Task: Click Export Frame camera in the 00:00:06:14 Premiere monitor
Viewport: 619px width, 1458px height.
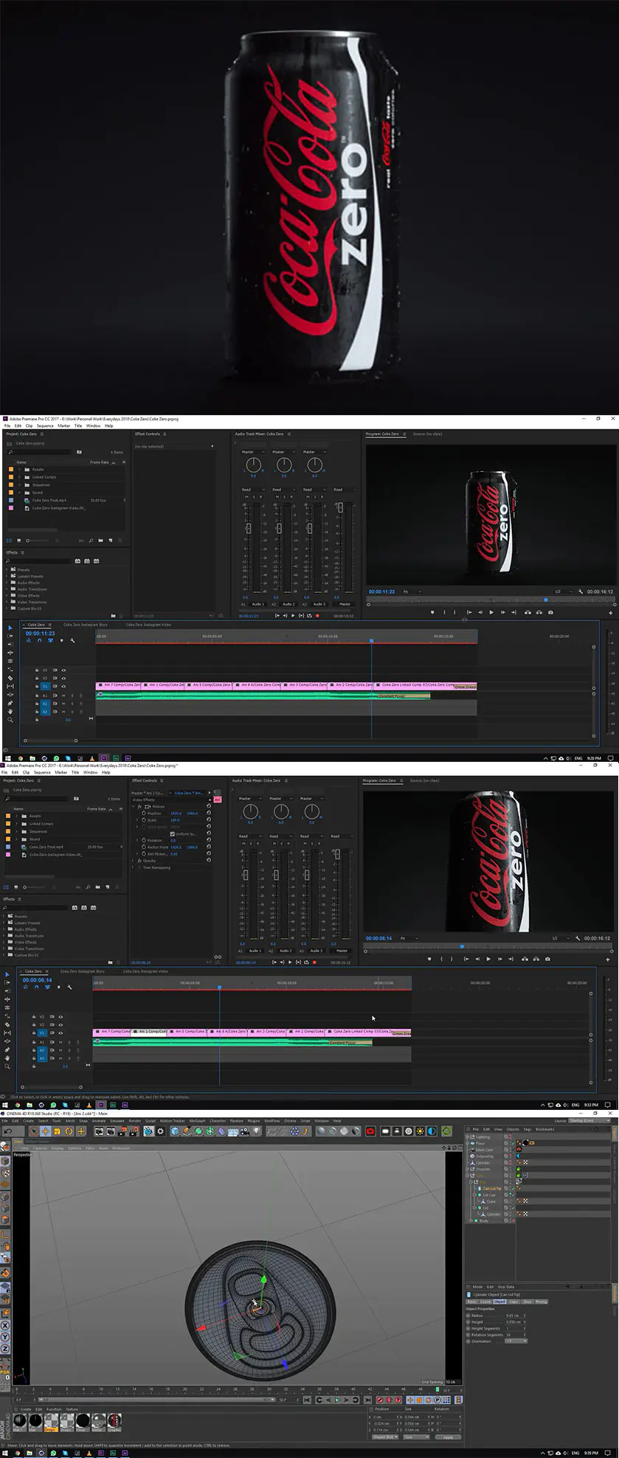Action: click(547, 959)
